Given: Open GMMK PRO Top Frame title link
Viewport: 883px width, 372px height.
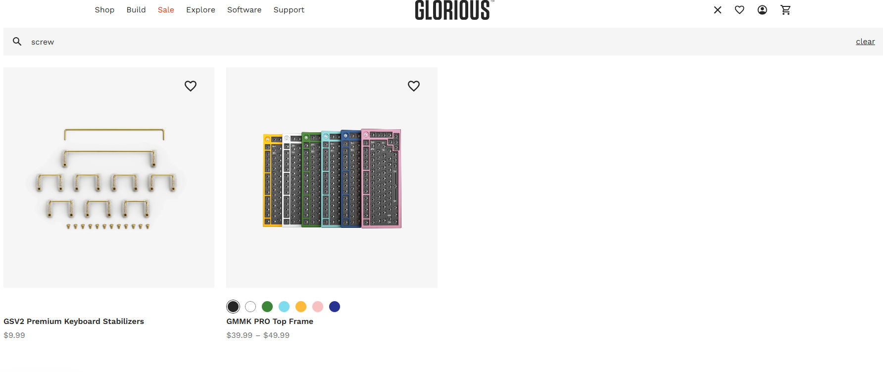Looking at the screenshot, I should click(x=270, y=321).
